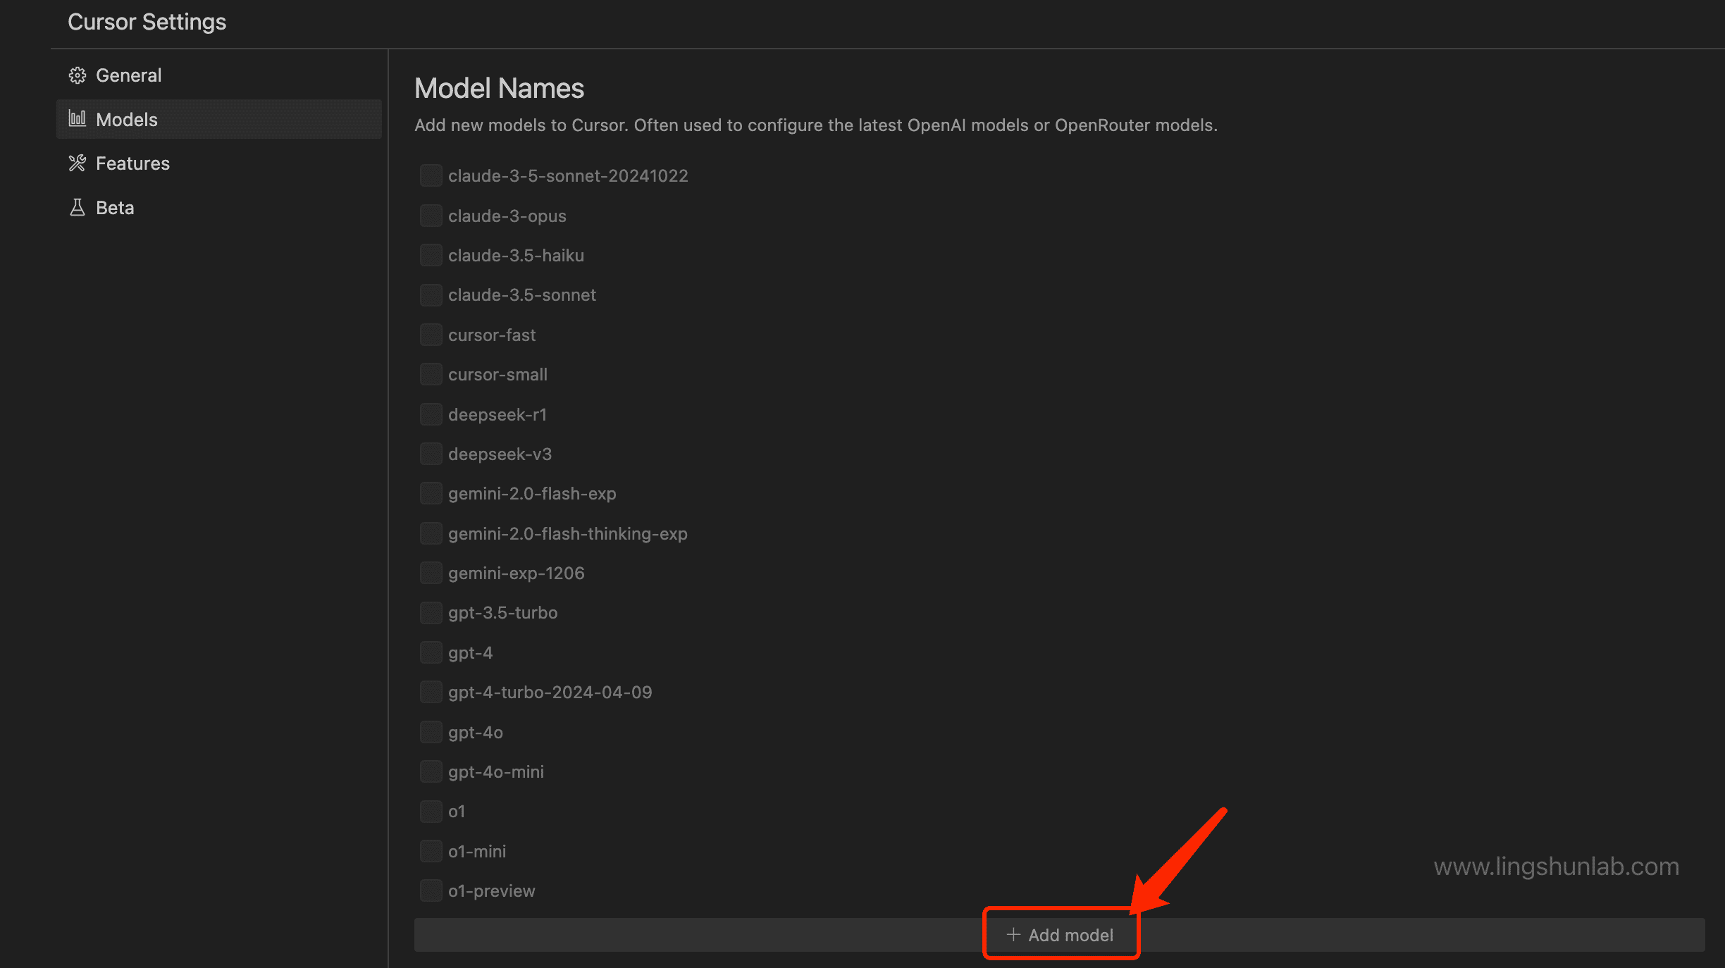1725x968 pixels.
Task: Click the gpt-4 model name
Action: (470, 652)
